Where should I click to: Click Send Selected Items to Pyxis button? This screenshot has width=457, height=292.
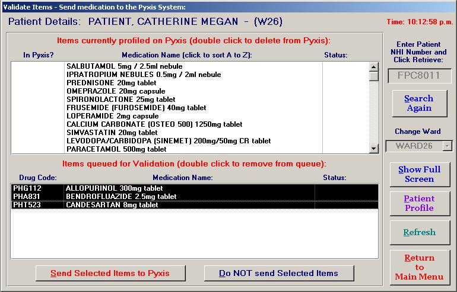pyautogui.click(x=110, y=273)
